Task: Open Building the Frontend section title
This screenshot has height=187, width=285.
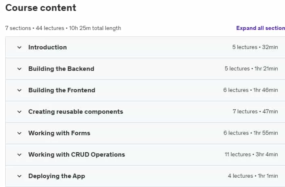Action: tap(62, 90)
